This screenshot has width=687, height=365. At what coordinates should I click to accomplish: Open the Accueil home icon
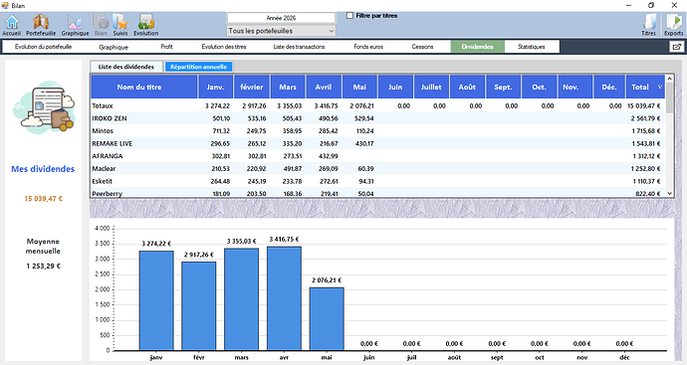pyautogui.click(x=12, y=25)
